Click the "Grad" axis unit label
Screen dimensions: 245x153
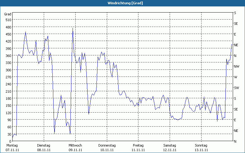(x=8, y=14)
